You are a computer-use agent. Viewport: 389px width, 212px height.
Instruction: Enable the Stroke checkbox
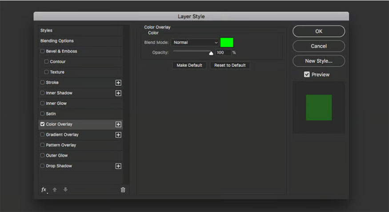(42, 82)
